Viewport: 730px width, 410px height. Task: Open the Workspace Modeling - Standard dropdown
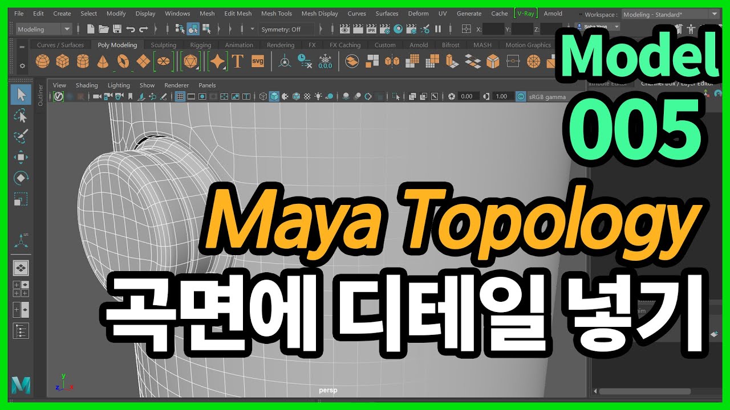point(670,14)
